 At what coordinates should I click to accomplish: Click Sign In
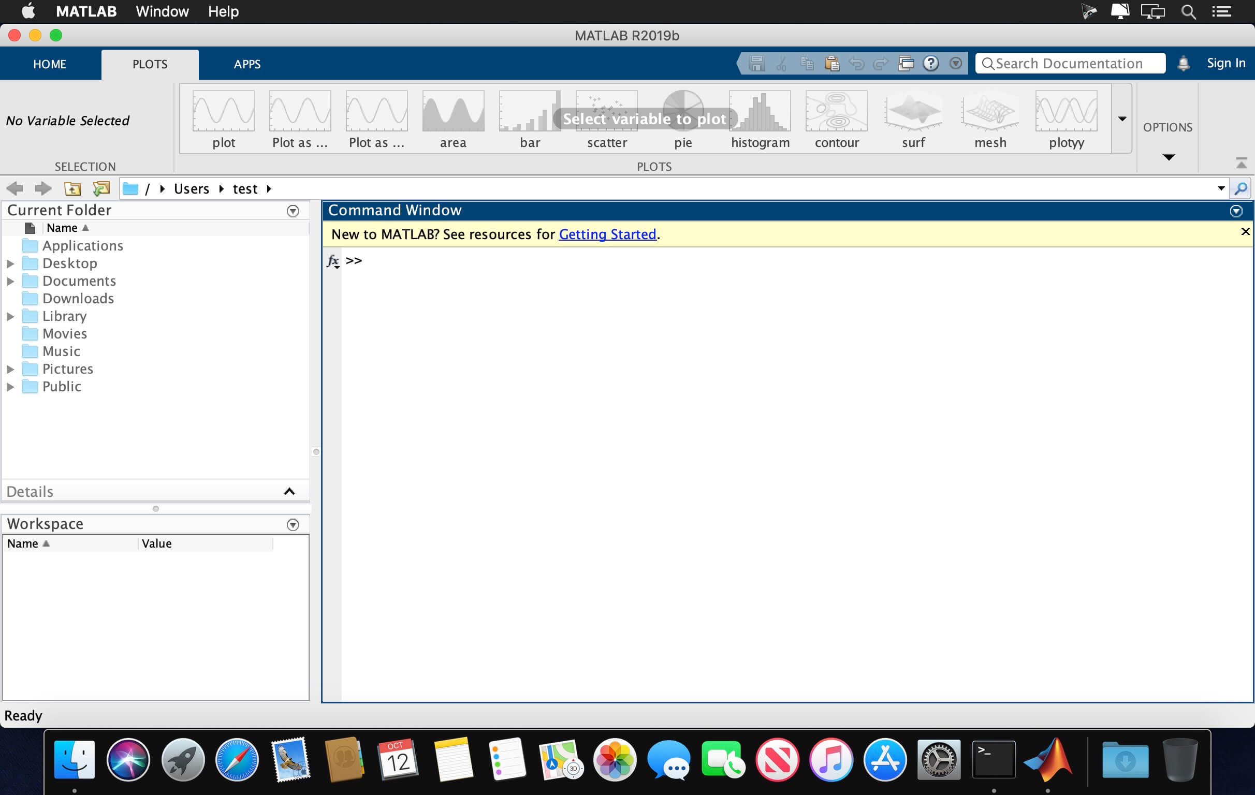1225,63
